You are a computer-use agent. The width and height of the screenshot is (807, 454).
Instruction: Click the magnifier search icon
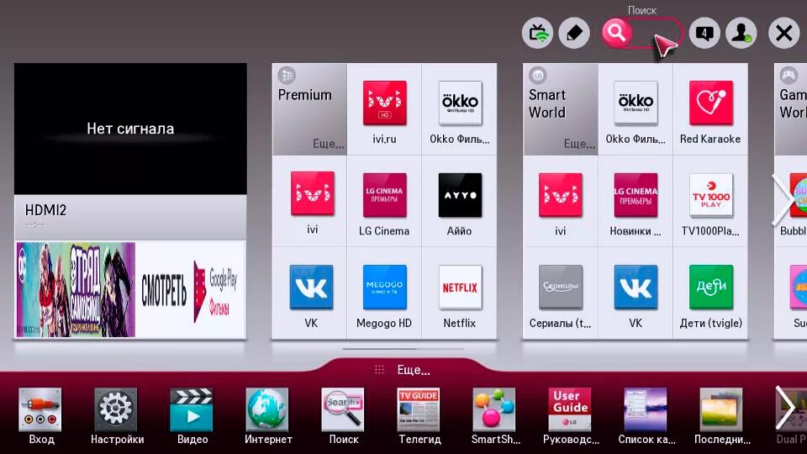(x=616, y=34)
